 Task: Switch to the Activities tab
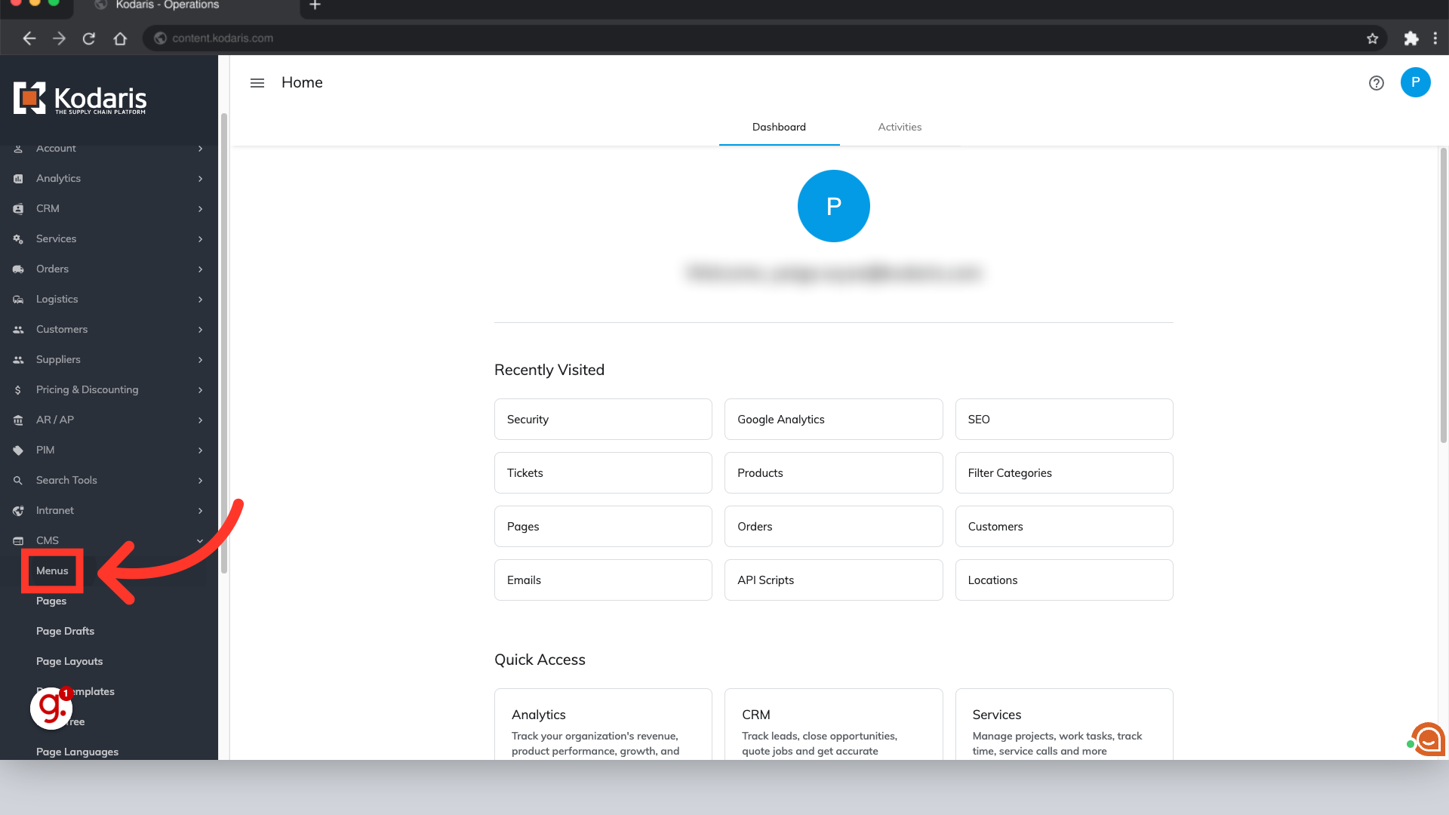[x=899, y=127]
